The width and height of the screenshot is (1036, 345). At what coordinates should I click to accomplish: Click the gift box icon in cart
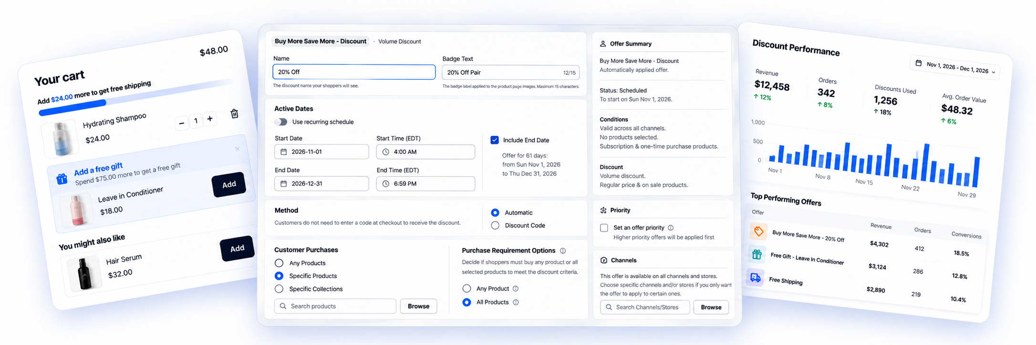(62, 179)
